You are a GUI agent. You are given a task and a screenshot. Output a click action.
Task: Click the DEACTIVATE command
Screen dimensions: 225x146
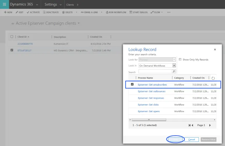51,12
